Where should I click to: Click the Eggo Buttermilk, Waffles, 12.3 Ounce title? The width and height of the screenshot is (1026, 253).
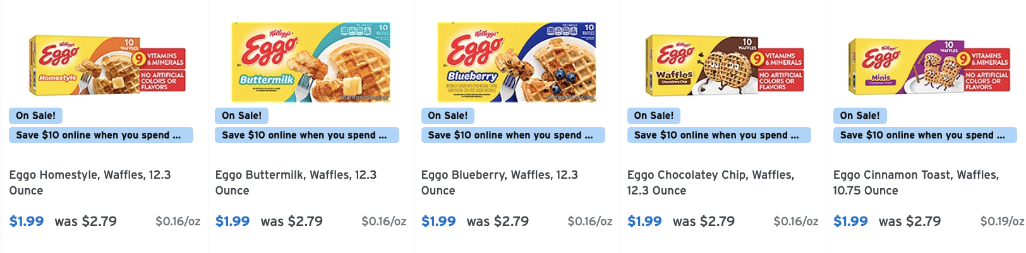296,183
